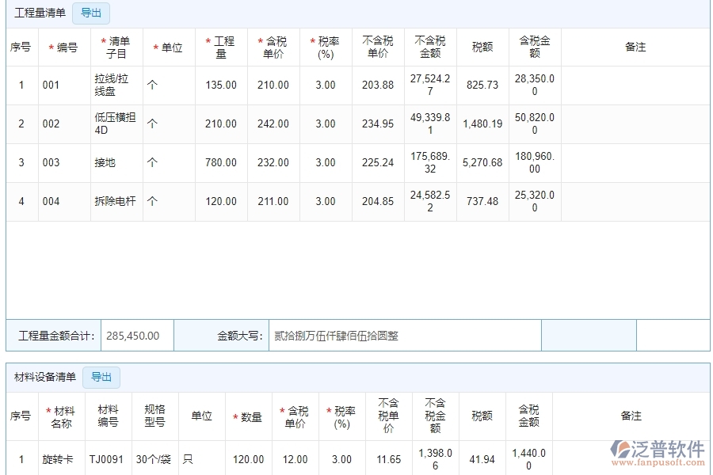Select the 编号 cell containing 001
The height and width of the screenshot is (475, 713).
click(x=64, y=85)
